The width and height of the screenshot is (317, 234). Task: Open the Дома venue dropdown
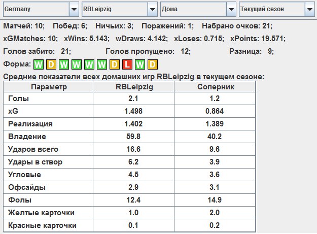[198, 9]
